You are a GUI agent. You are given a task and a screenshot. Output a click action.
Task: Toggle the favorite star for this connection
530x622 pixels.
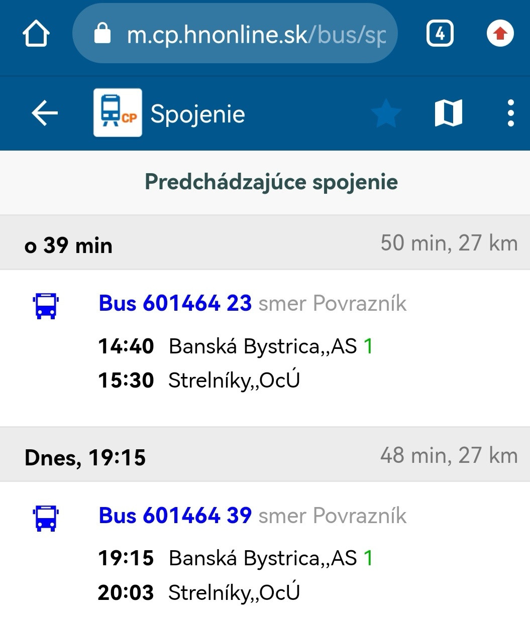click(386, 113)
